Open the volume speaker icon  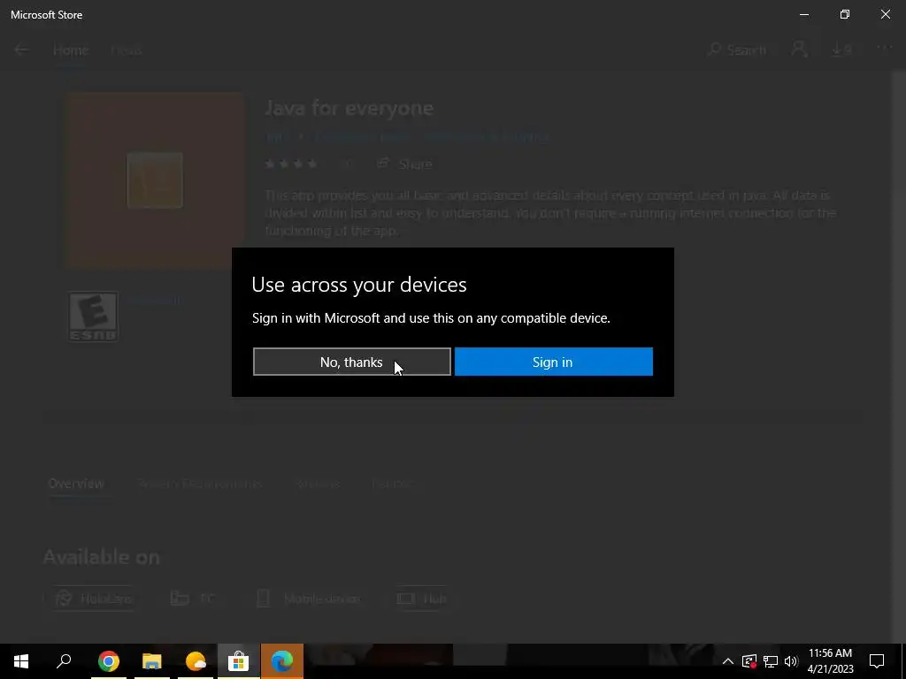(791, 661)
